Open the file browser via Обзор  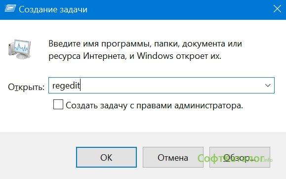[240, 157]
